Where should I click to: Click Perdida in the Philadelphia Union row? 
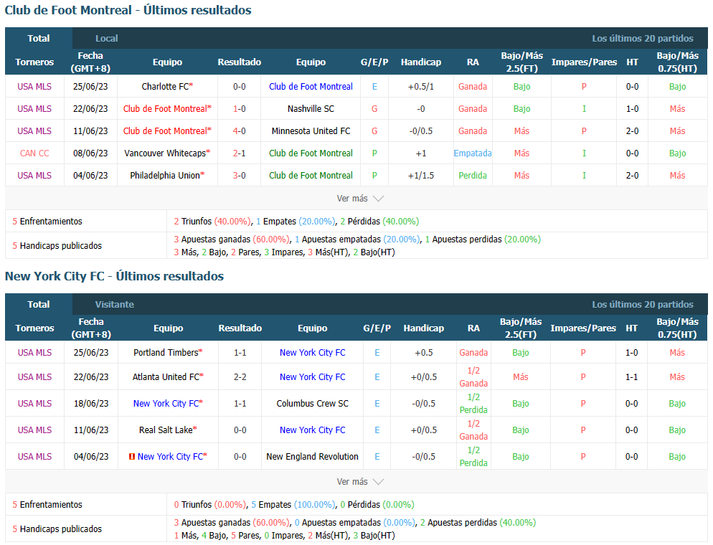473,176
